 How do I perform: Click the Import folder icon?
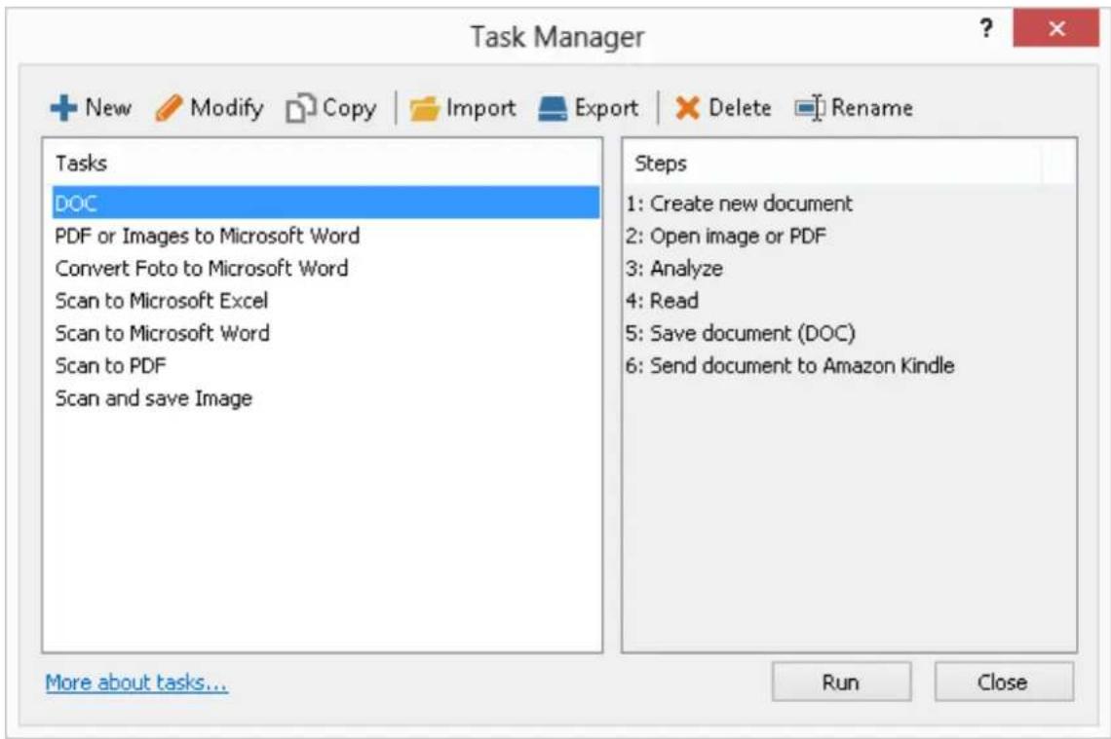point(424,108)
